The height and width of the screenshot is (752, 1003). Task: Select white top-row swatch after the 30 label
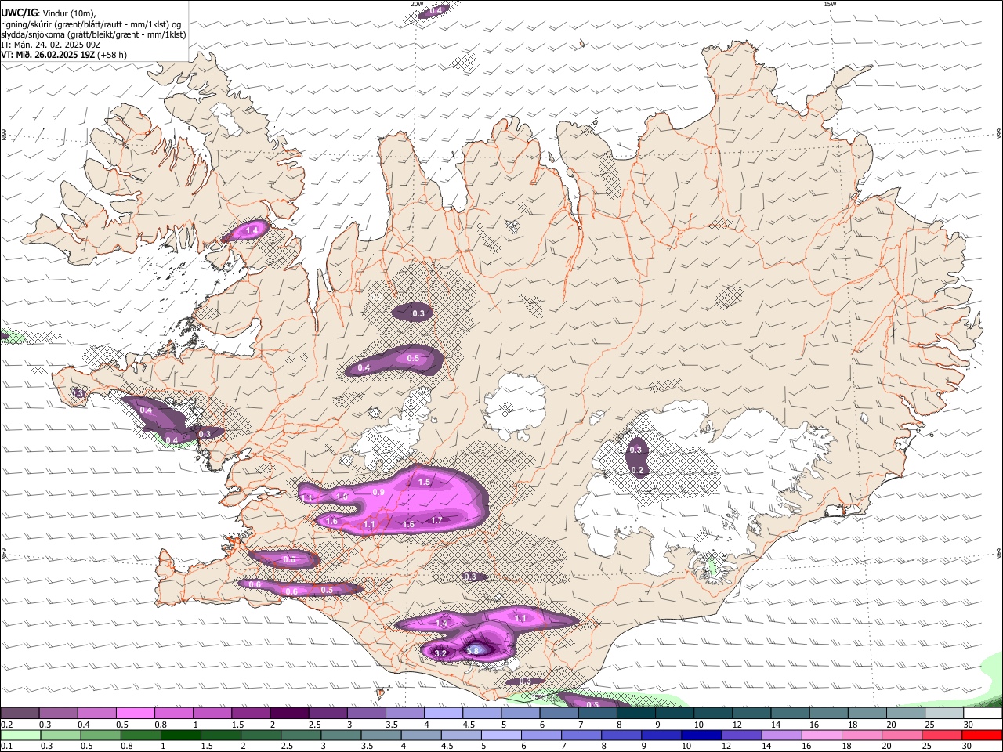983,713
